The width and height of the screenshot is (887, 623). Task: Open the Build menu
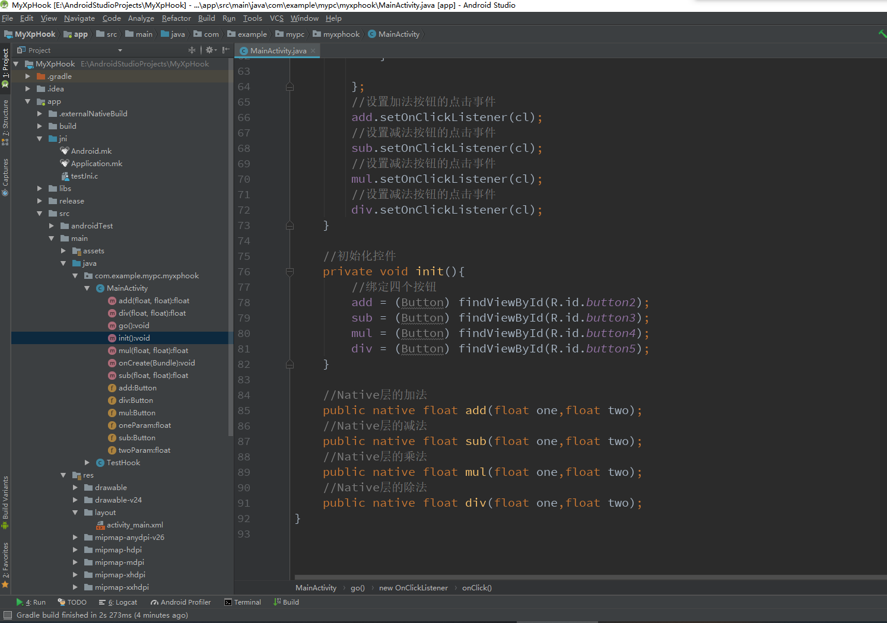206,18
